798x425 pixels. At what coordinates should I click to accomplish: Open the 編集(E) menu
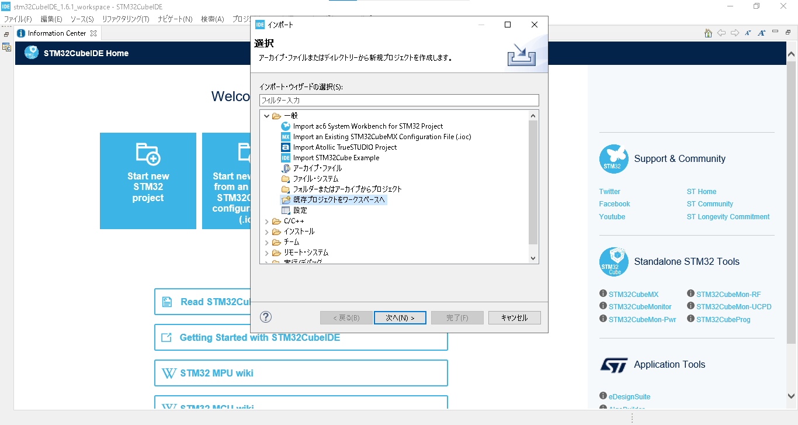pyautogui.click(x=51, y=19)
